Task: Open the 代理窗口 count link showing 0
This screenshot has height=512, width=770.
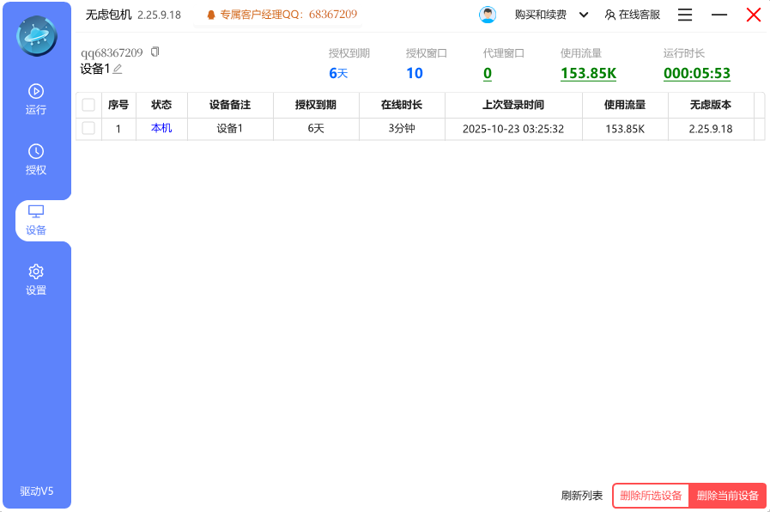Action: [488, 74]
